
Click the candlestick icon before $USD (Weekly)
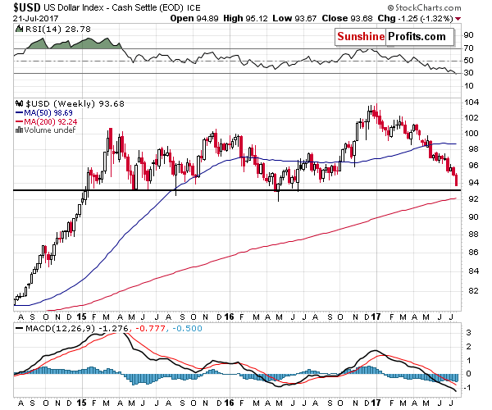[19, 103]
